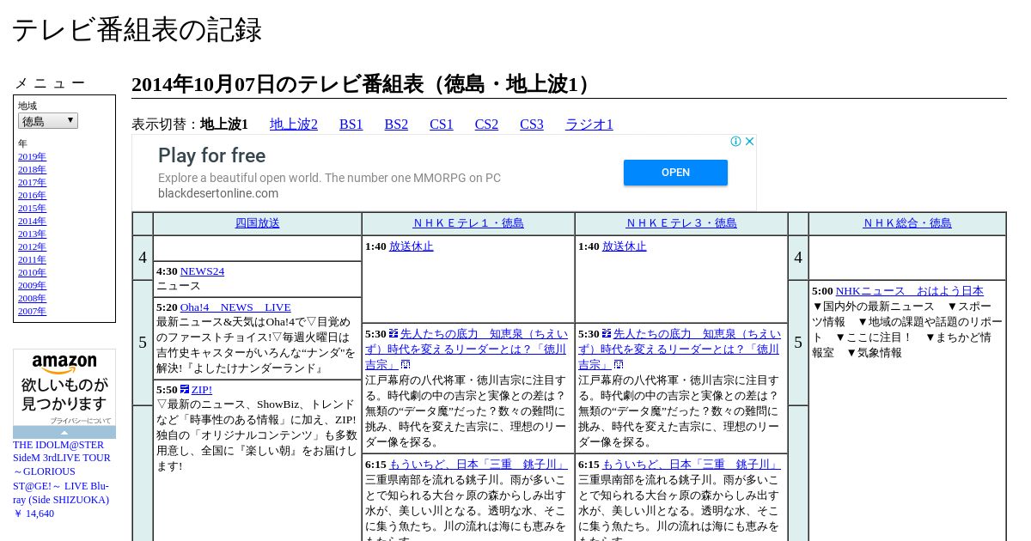
Task: Open the 2013年 year link
Action: click(x=32, y=234)
